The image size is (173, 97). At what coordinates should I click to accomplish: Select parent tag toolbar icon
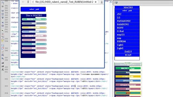(3, 23)
